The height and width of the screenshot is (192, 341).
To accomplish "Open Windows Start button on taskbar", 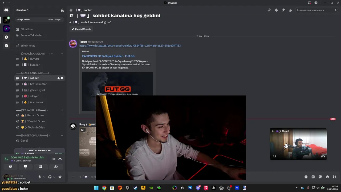I will [96, 188].
